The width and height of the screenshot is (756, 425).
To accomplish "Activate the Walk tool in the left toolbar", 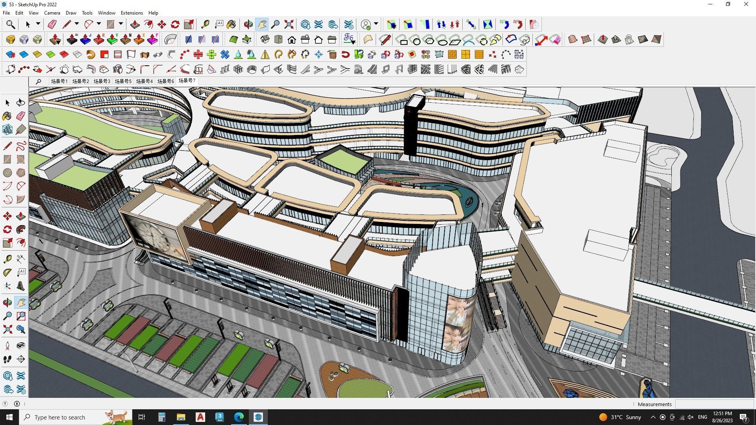I will [7, 358].
